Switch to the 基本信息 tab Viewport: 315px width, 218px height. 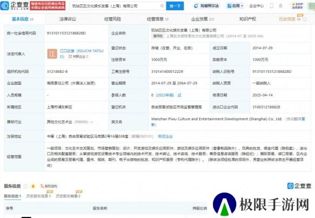pos(23,19)
